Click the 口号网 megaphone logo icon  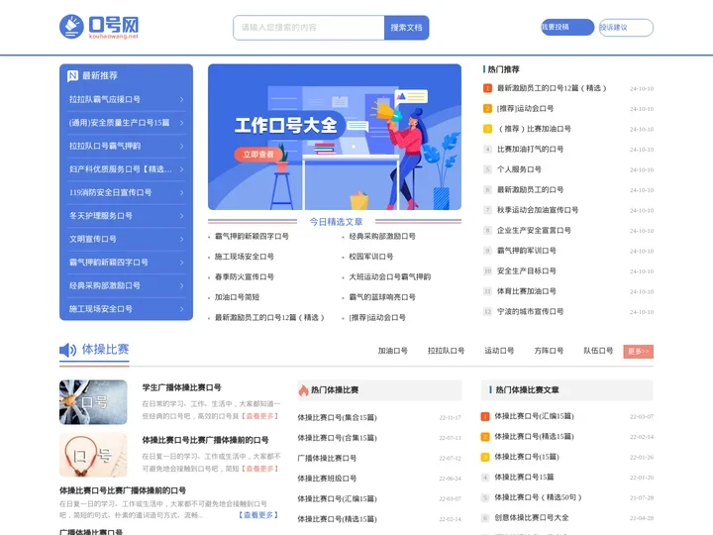(x=71, y=27)
